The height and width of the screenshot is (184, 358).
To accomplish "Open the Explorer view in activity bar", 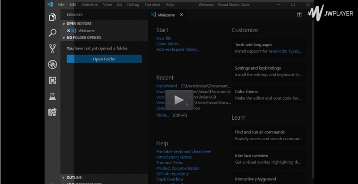I will point(52,18).
